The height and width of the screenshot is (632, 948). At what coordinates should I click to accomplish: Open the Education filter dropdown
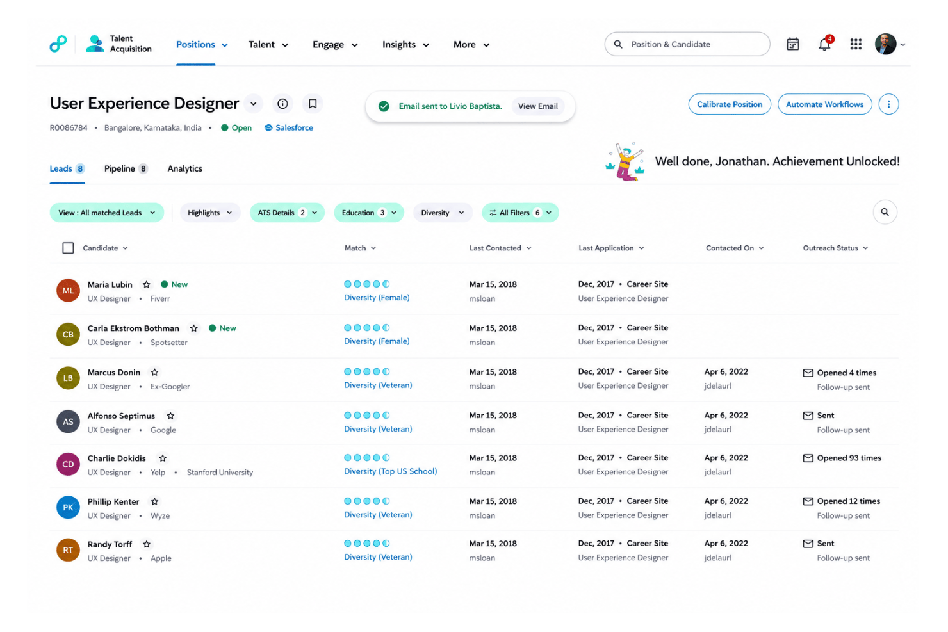tap(369, 213)
